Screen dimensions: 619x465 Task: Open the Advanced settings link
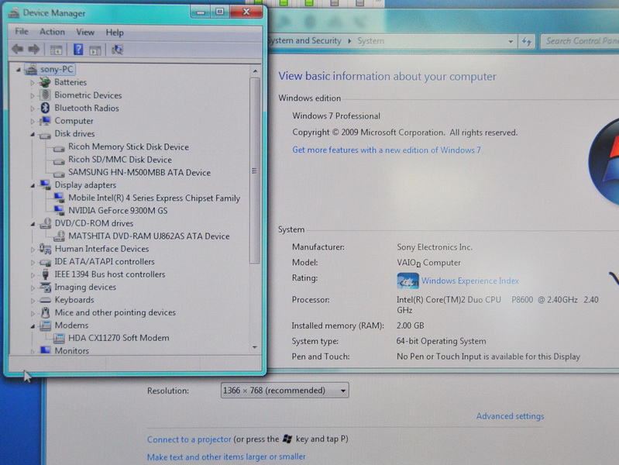pos(510,416)
